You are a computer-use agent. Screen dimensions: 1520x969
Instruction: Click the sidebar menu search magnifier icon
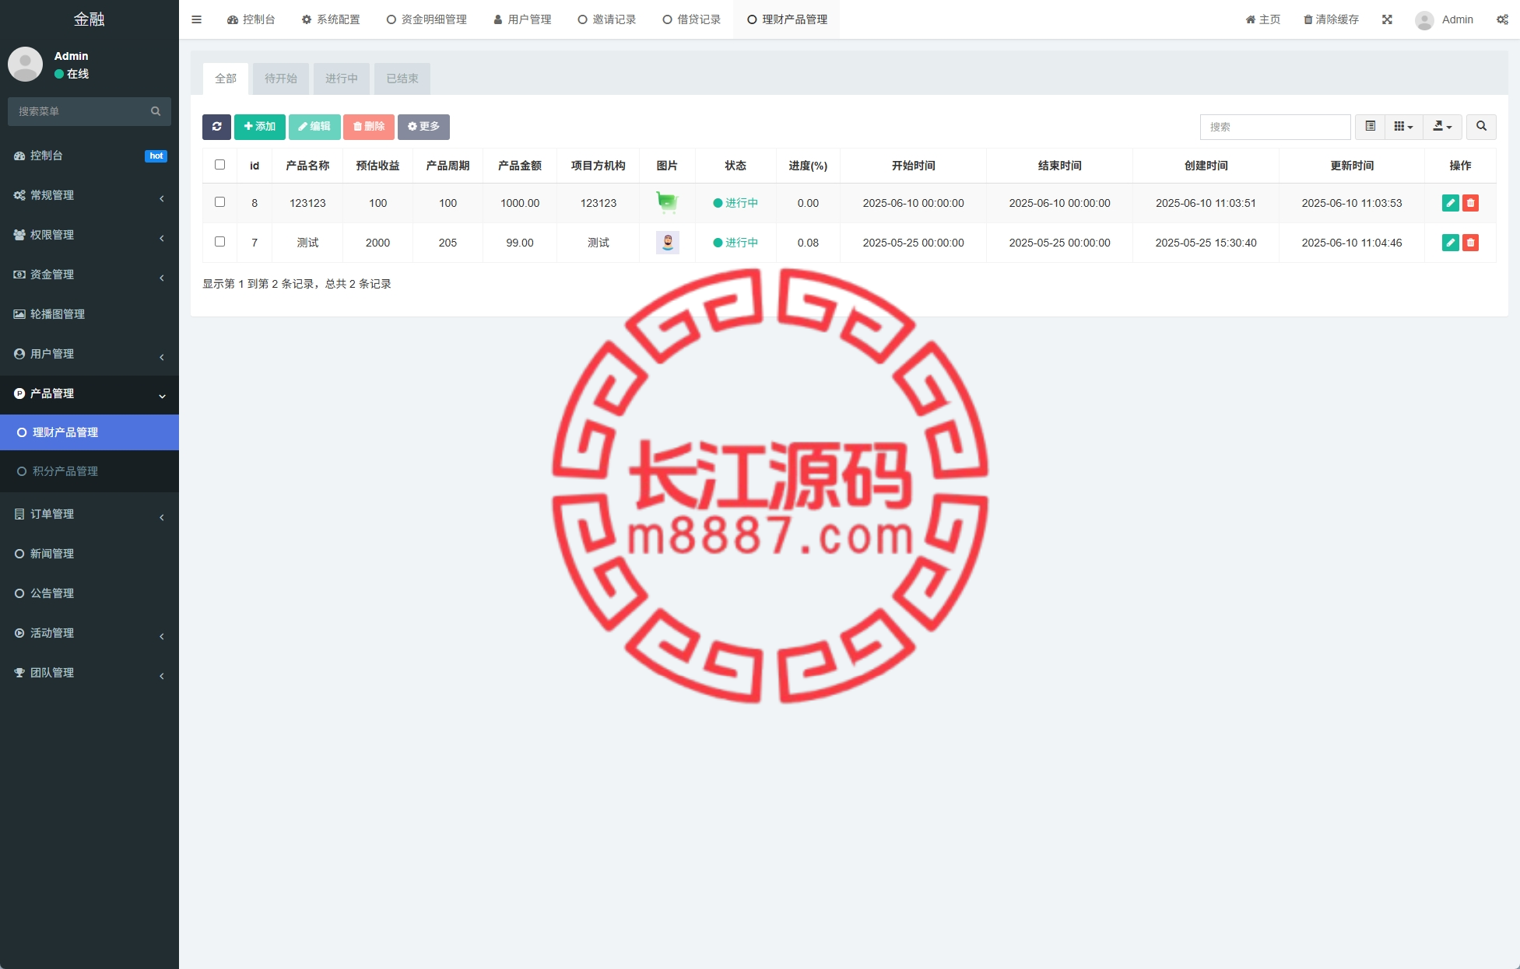(x=156, y=111)
